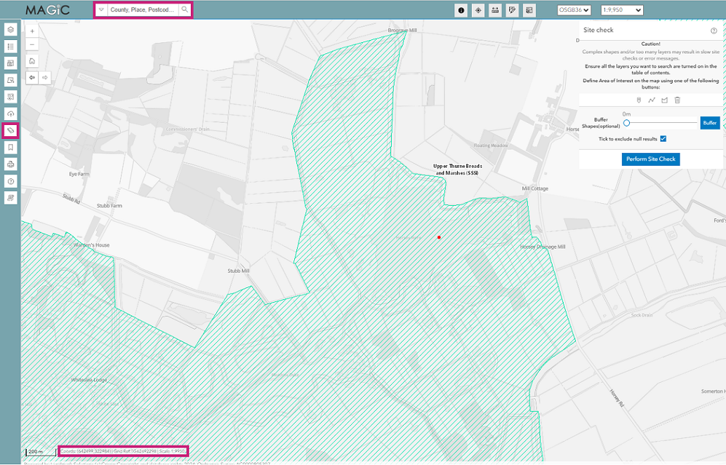726x465 pixels.
Task: Expand the search type dropdown arrow
Action: point(101,10)
